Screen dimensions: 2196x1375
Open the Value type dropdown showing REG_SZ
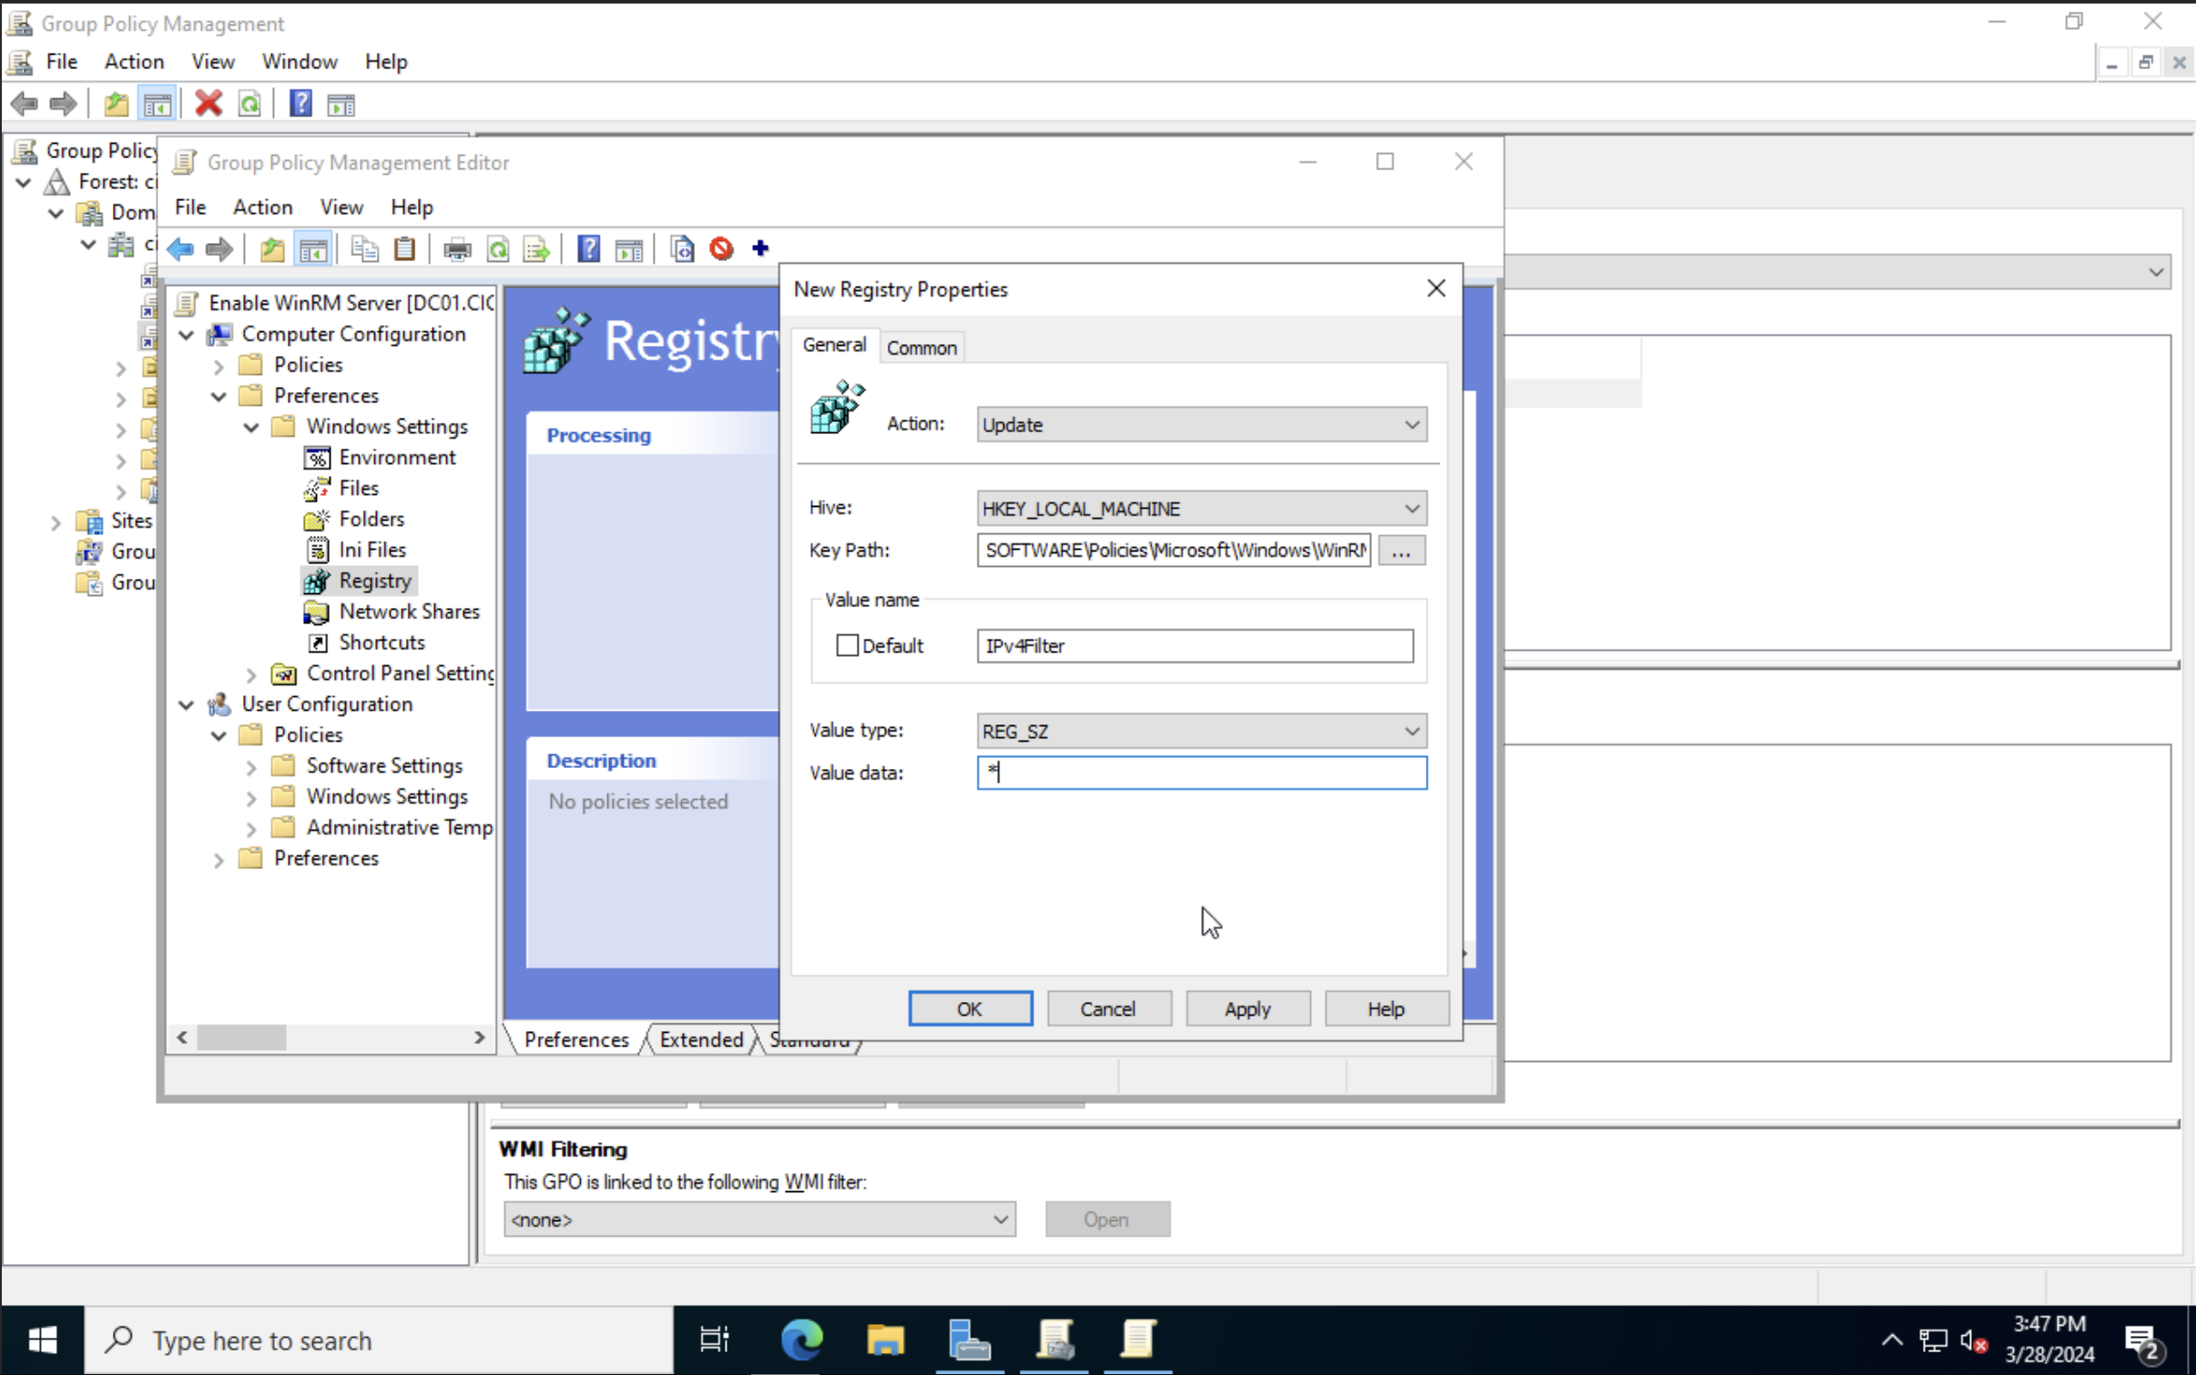(1201, 731)
